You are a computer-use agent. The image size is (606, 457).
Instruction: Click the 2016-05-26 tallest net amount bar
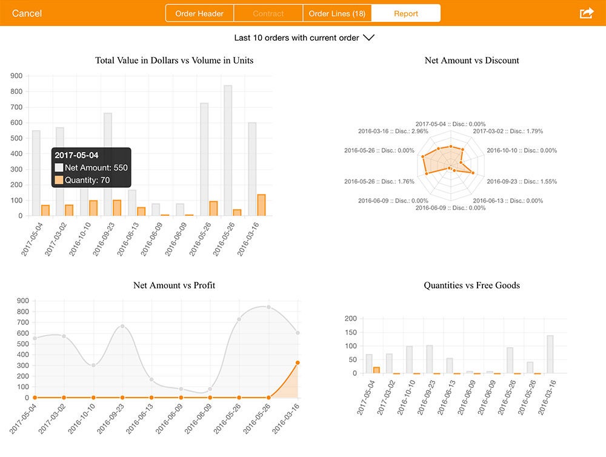coord(228,150)
